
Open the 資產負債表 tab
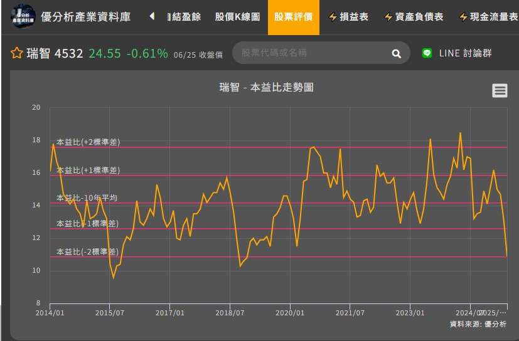(419, 16)
